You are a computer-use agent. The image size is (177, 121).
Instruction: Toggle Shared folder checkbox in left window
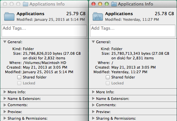click(19, 77)
